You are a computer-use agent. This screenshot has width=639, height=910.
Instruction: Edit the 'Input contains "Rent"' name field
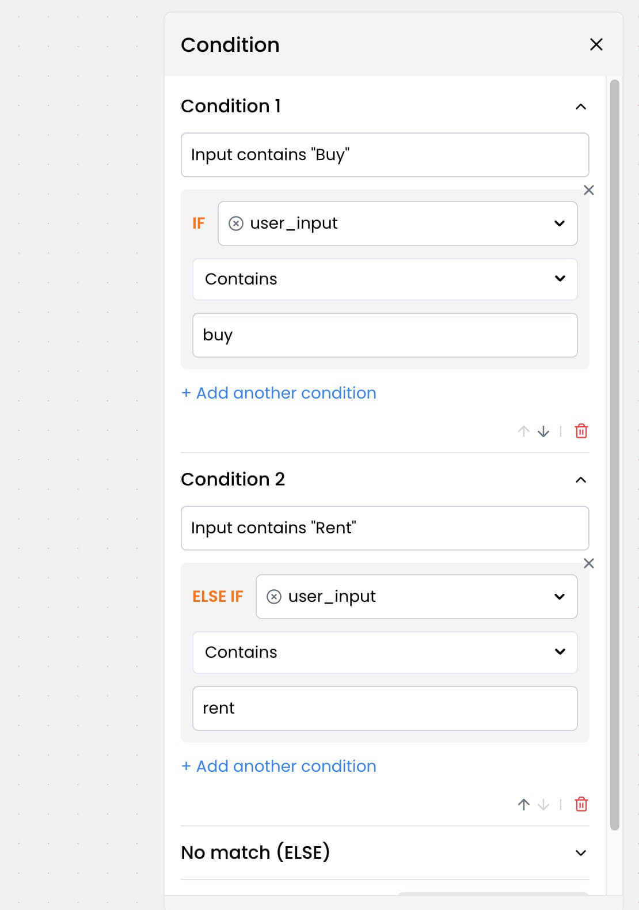coord(385,528)
